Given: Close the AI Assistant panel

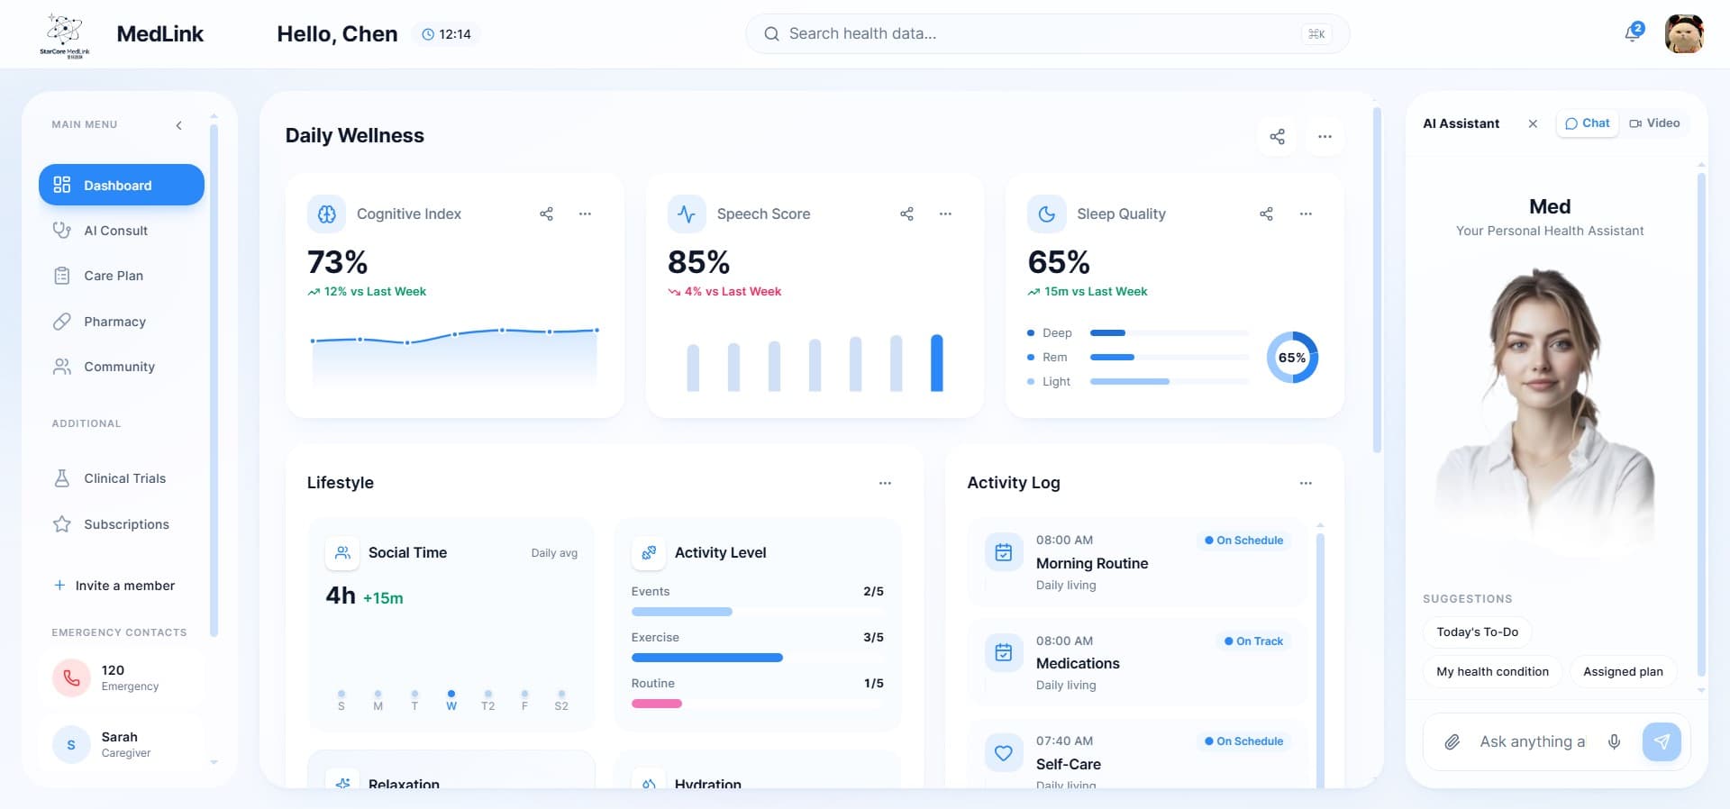Looking at the screenshot, I should pos(1533,123).
